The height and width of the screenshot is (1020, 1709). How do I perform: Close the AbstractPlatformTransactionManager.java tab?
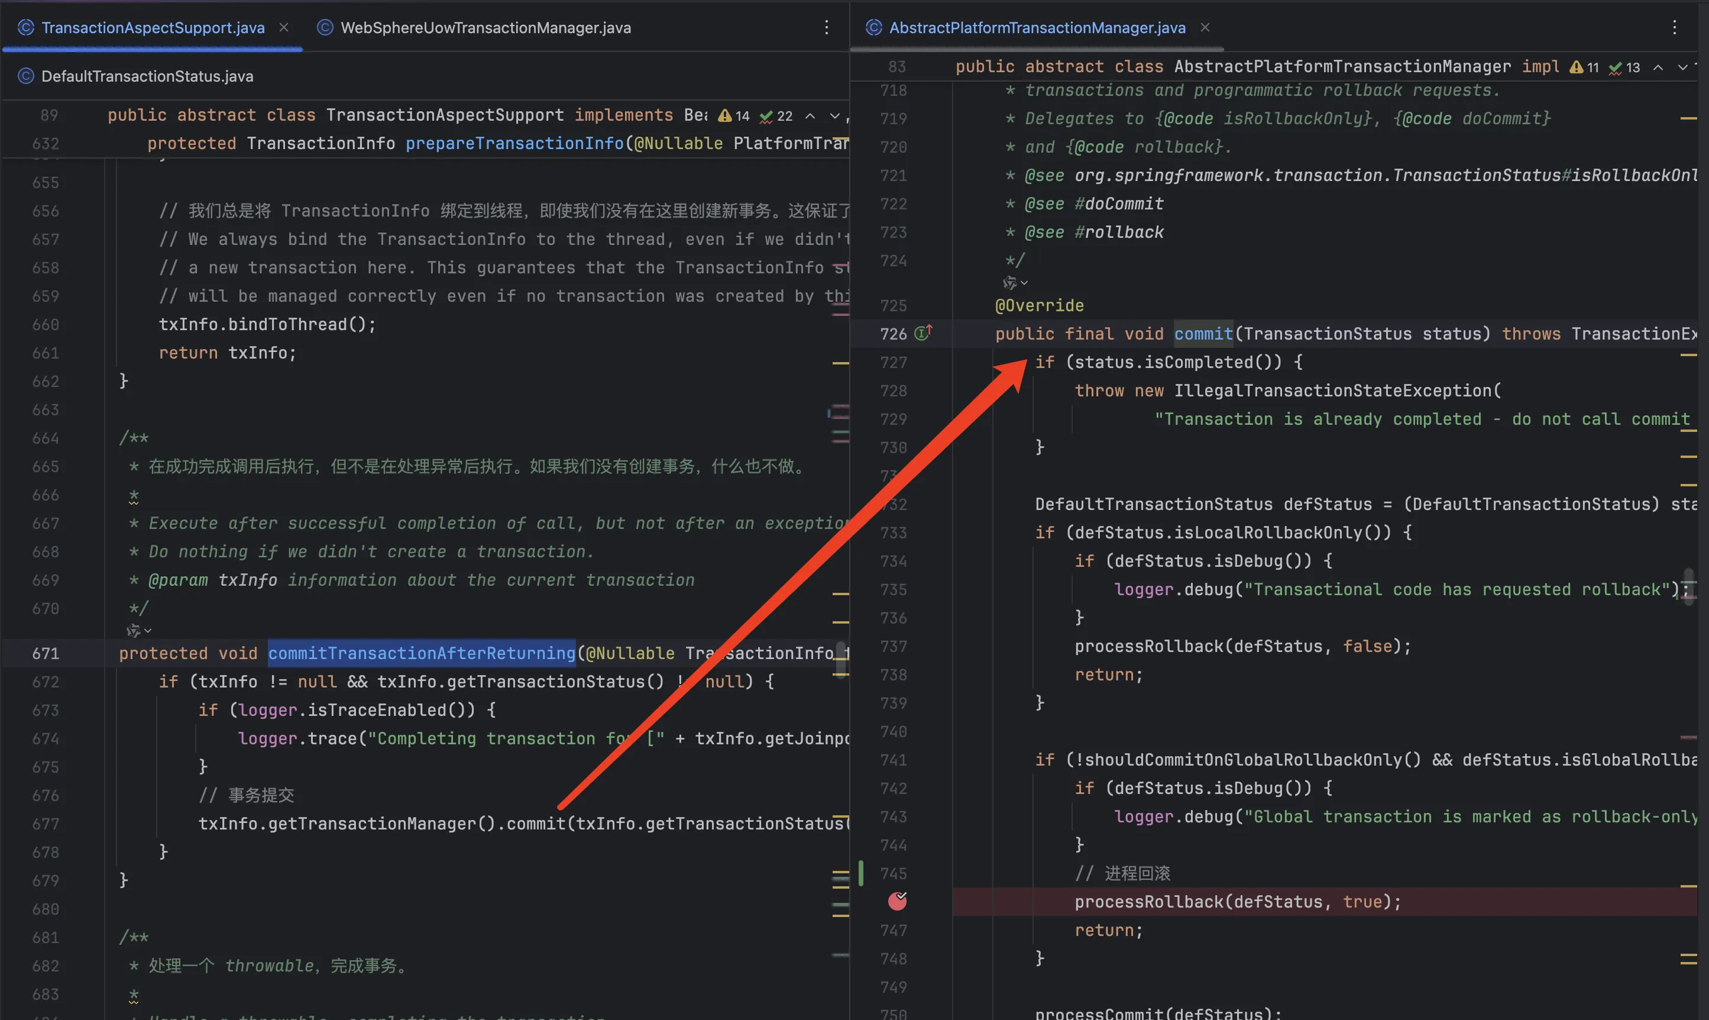pyautogui.click(x=1205, y=27)
